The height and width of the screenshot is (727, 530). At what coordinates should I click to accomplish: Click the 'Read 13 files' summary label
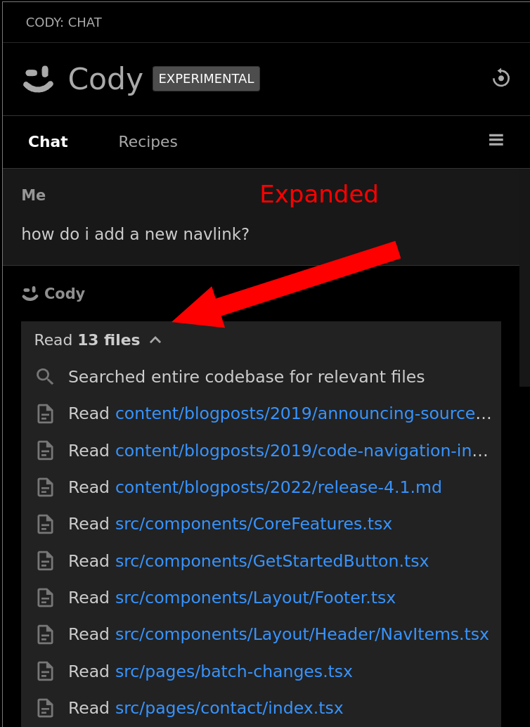point(87,340)
